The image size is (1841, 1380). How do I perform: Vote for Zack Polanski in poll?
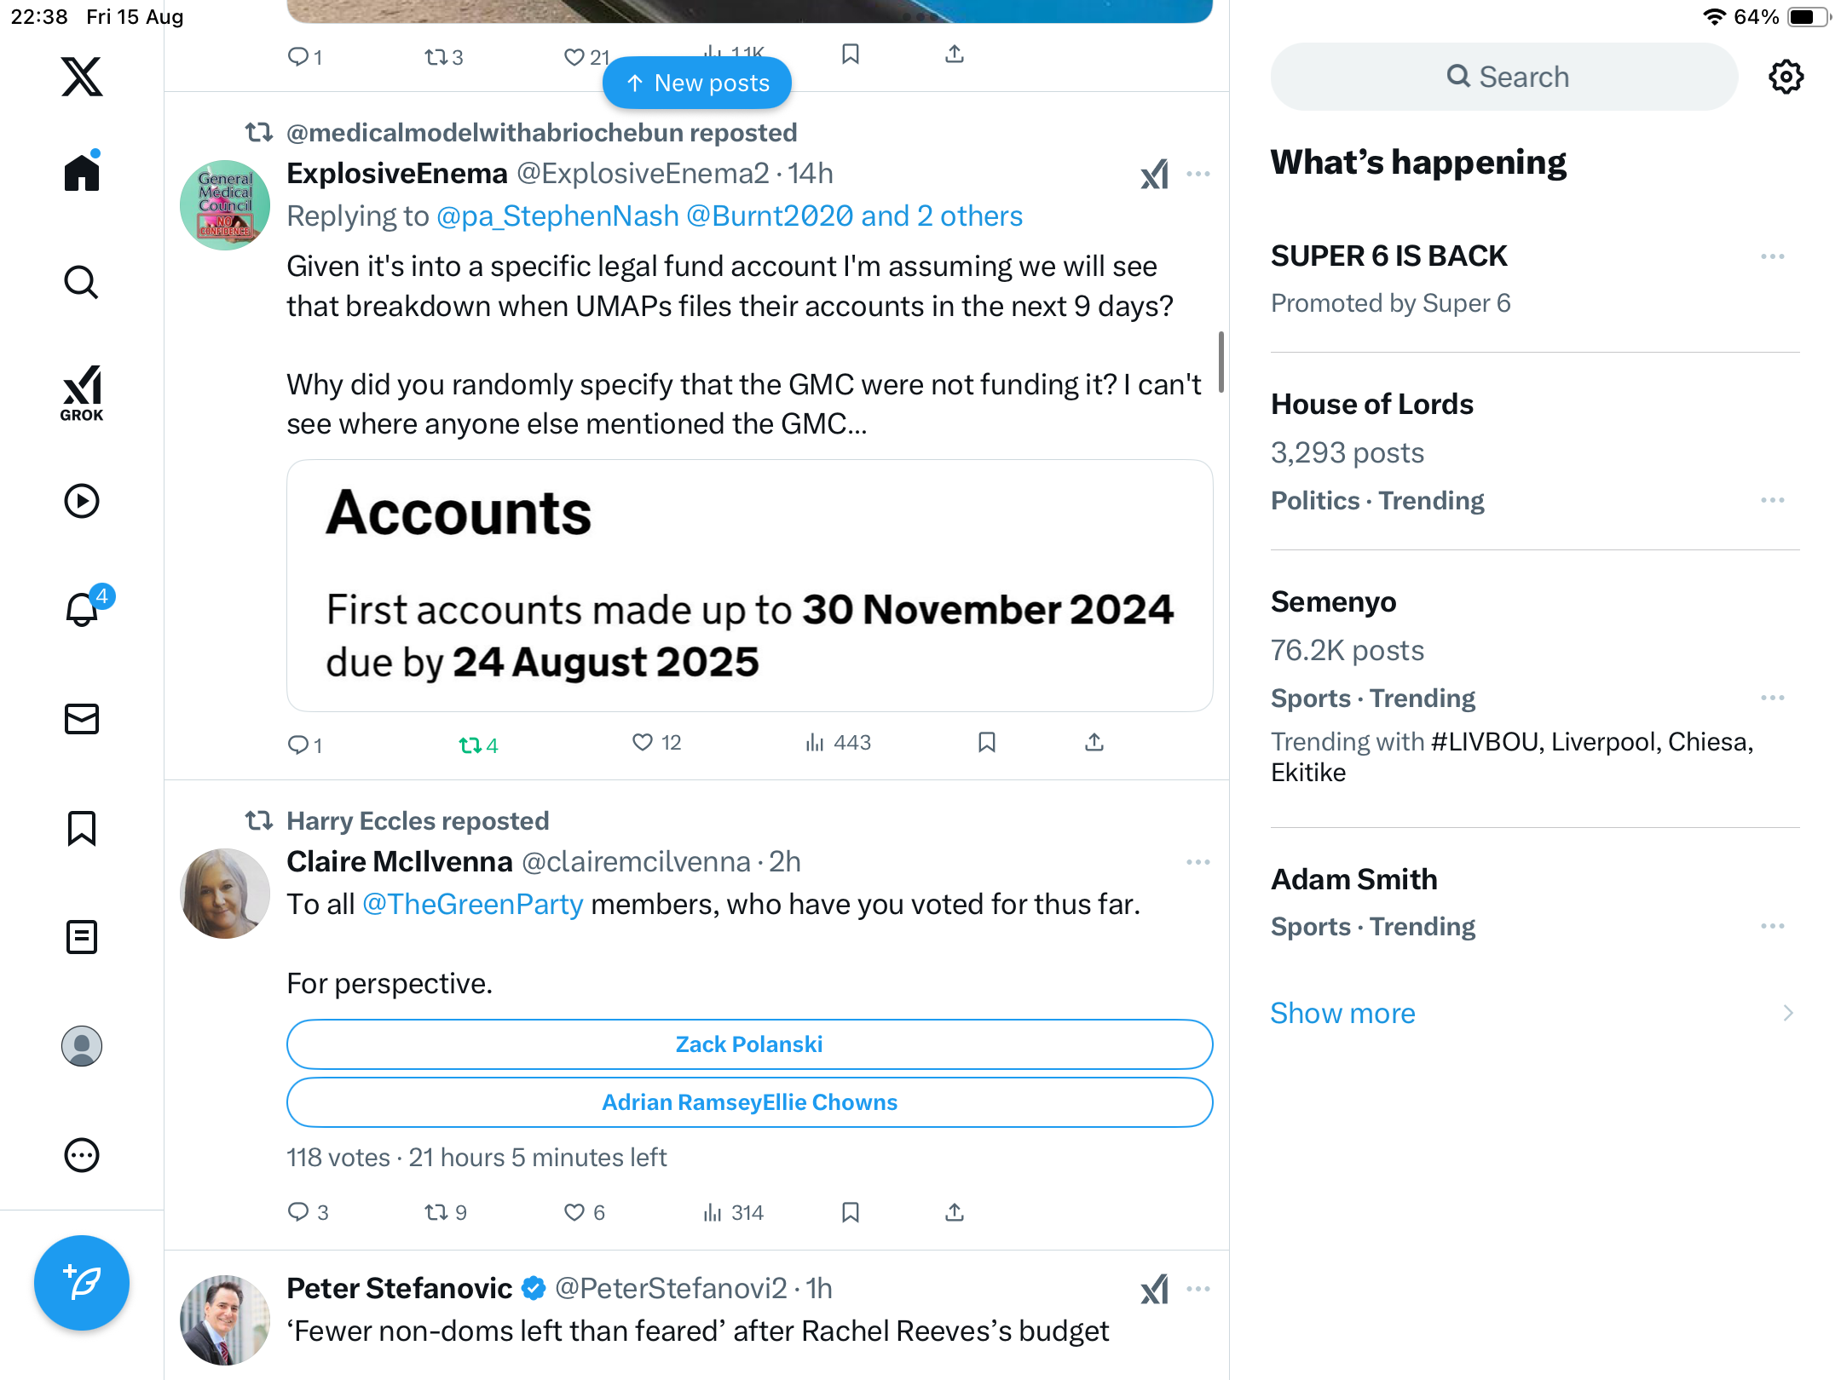(749, 1044)
